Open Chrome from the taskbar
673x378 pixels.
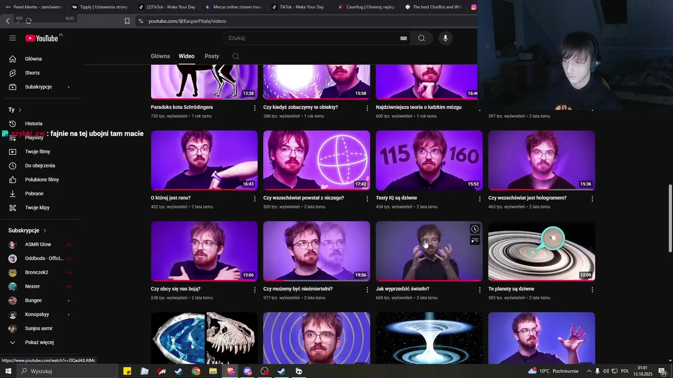196,371
